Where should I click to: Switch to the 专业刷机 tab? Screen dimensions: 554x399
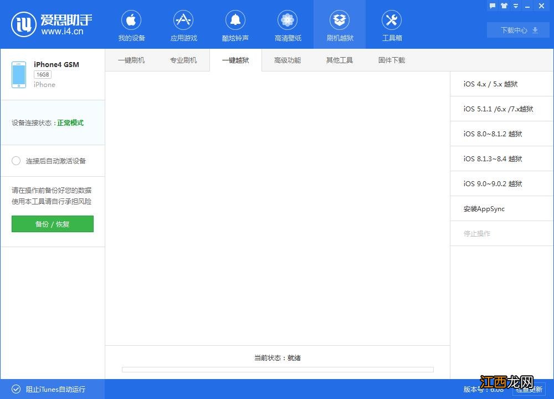[183, 60]
